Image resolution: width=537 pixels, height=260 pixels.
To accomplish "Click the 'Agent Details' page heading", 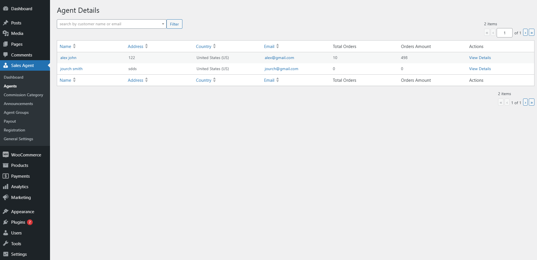I will point(78,11).
